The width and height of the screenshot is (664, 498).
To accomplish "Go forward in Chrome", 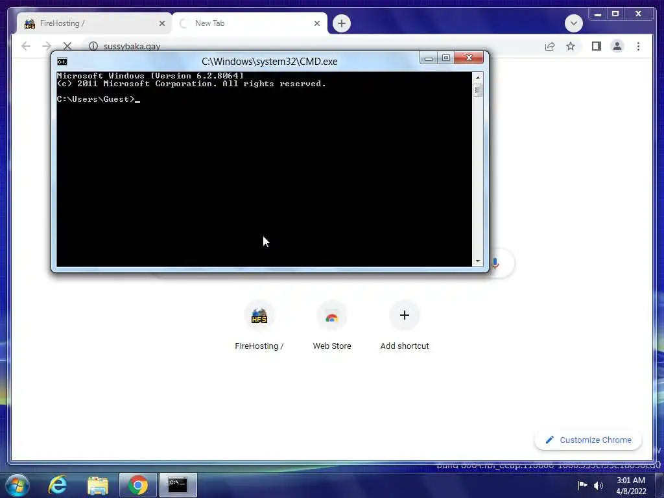I will click(47, 46).
